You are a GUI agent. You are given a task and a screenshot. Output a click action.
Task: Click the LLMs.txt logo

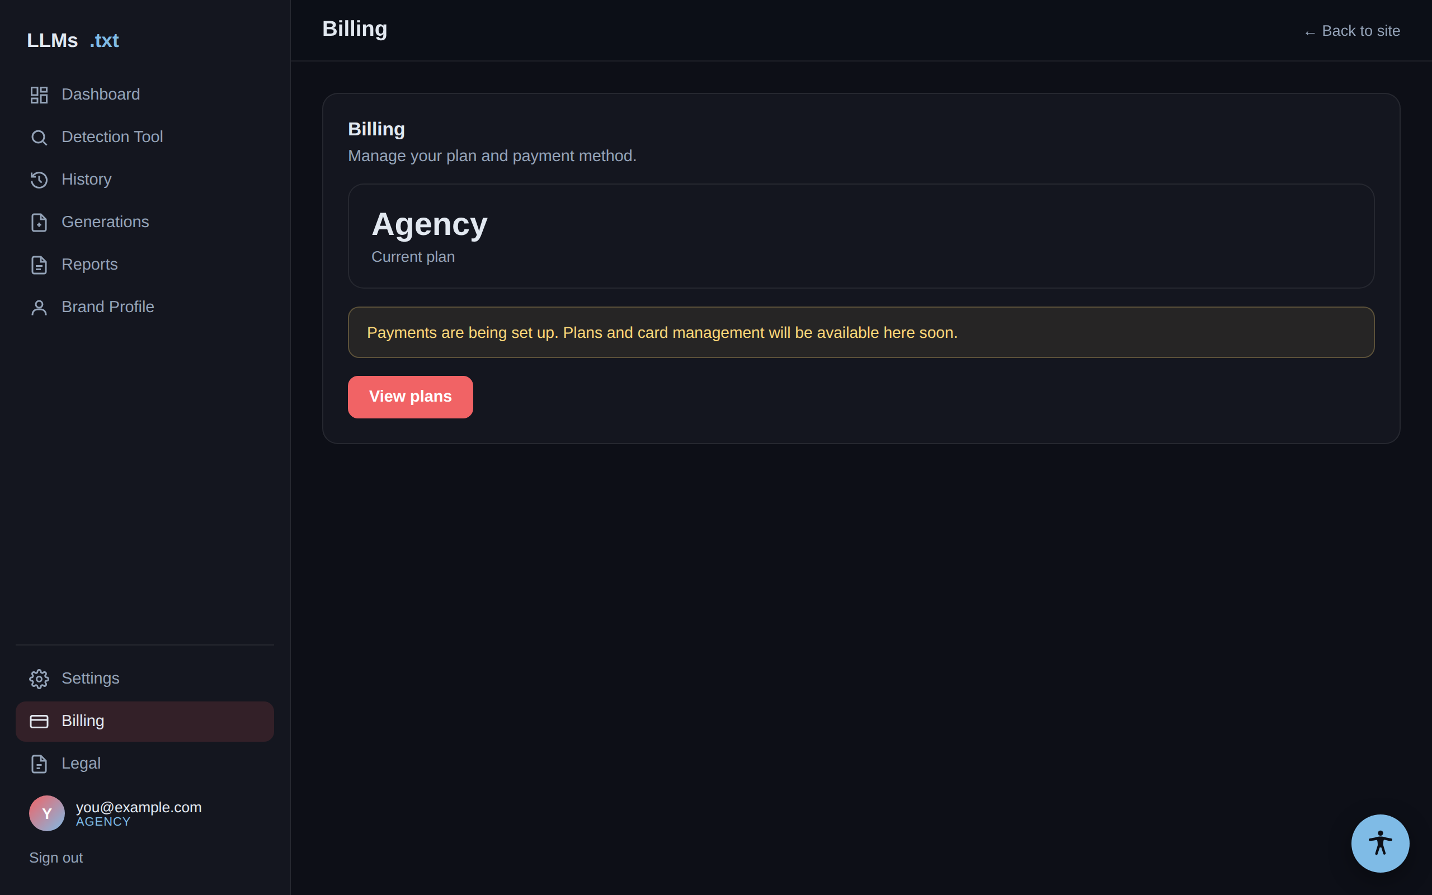click(x=73, y=40)
